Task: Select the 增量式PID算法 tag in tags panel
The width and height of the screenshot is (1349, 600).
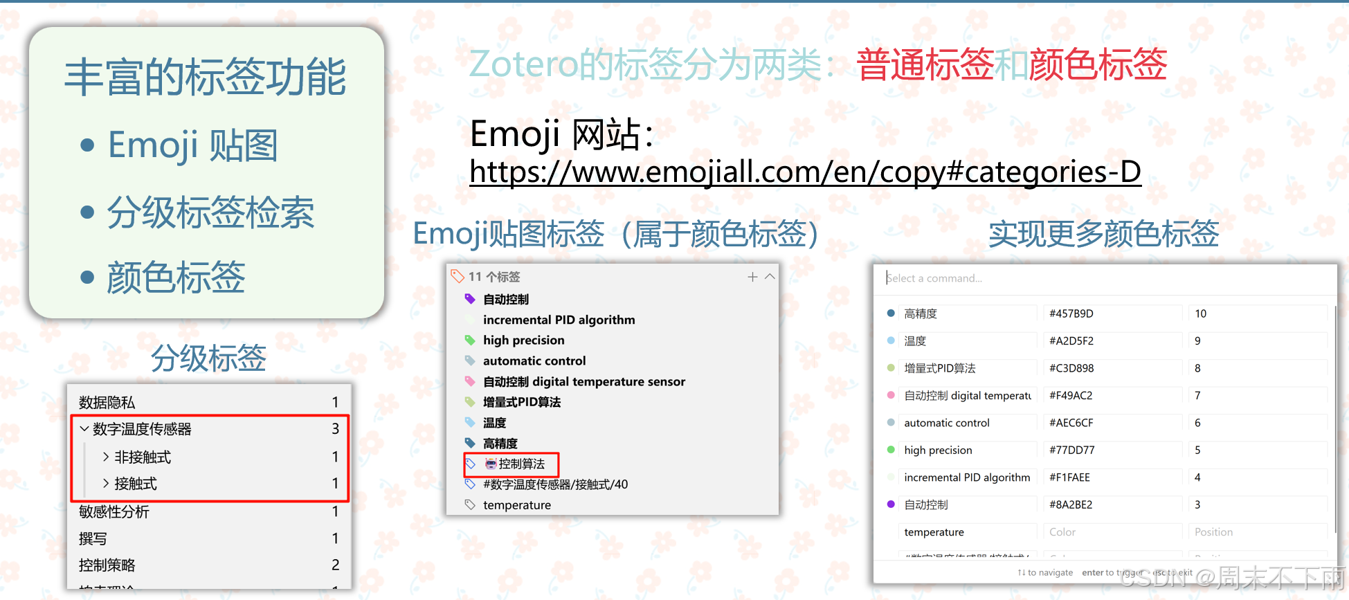Action: pos(521,402)
